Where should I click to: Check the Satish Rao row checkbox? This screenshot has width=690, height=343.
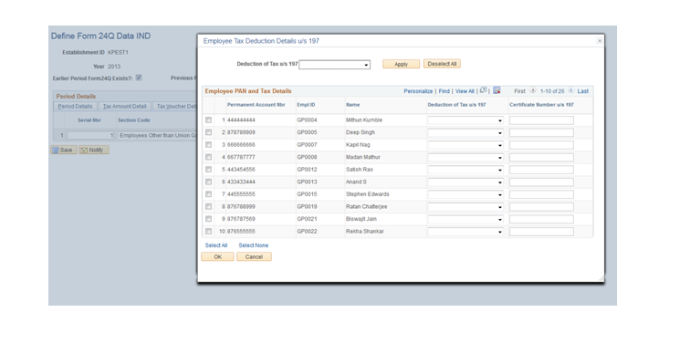209,170
